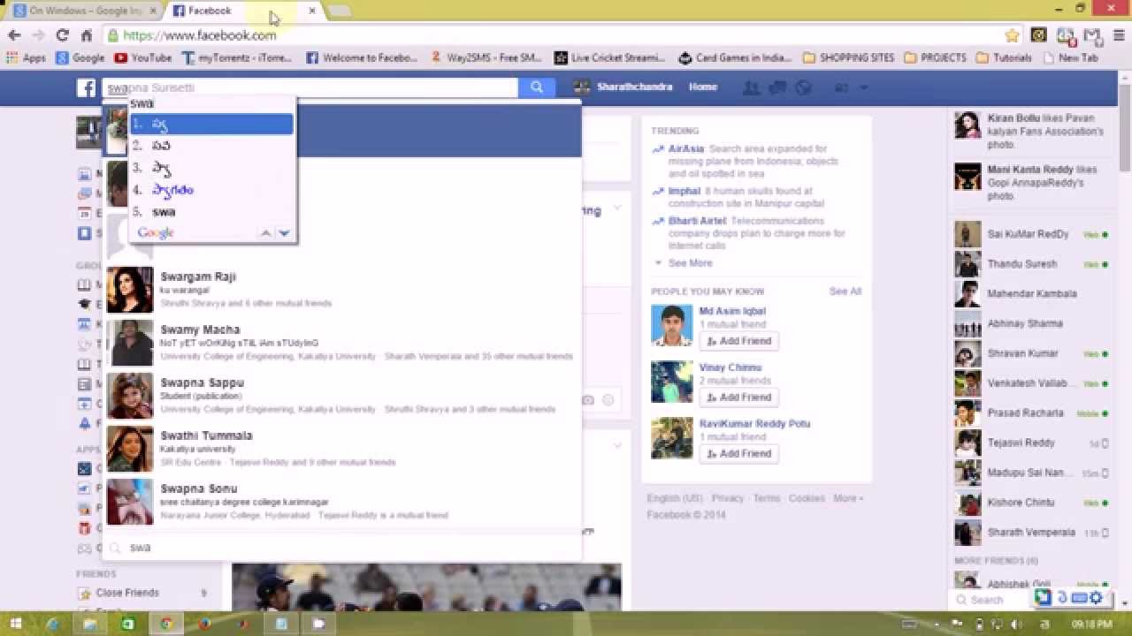
Task: Open the More dropdown in the footer links
Action: [x=848, y=498]
